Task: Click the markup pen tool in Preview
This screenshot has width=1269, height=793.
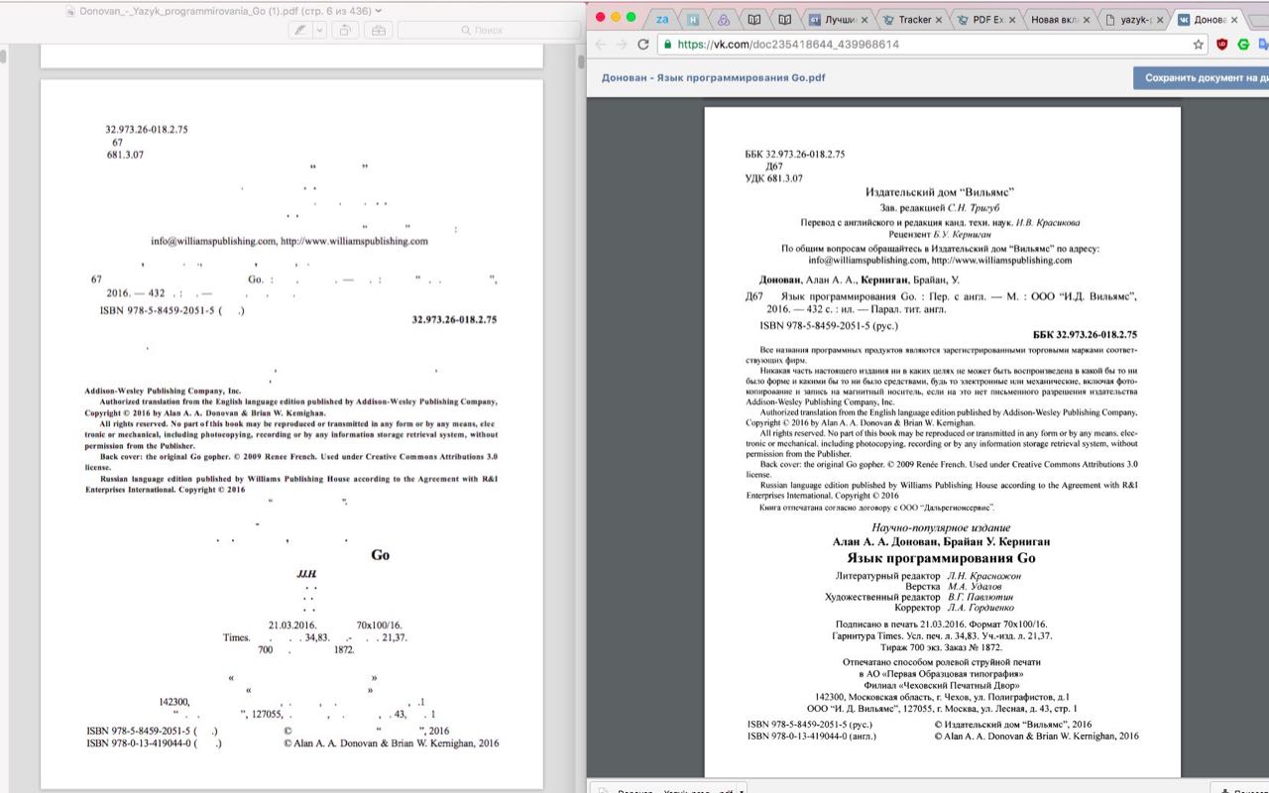Action: click(x=299, y=30)
